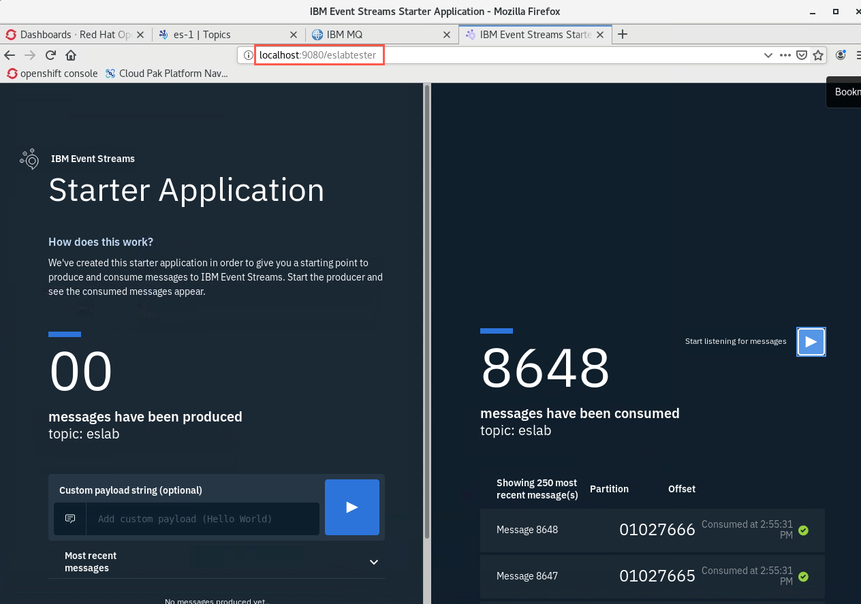Open the Firefox account menu
Image resolution: width=861 pixels, height=604 pixels.
point(841,55)
